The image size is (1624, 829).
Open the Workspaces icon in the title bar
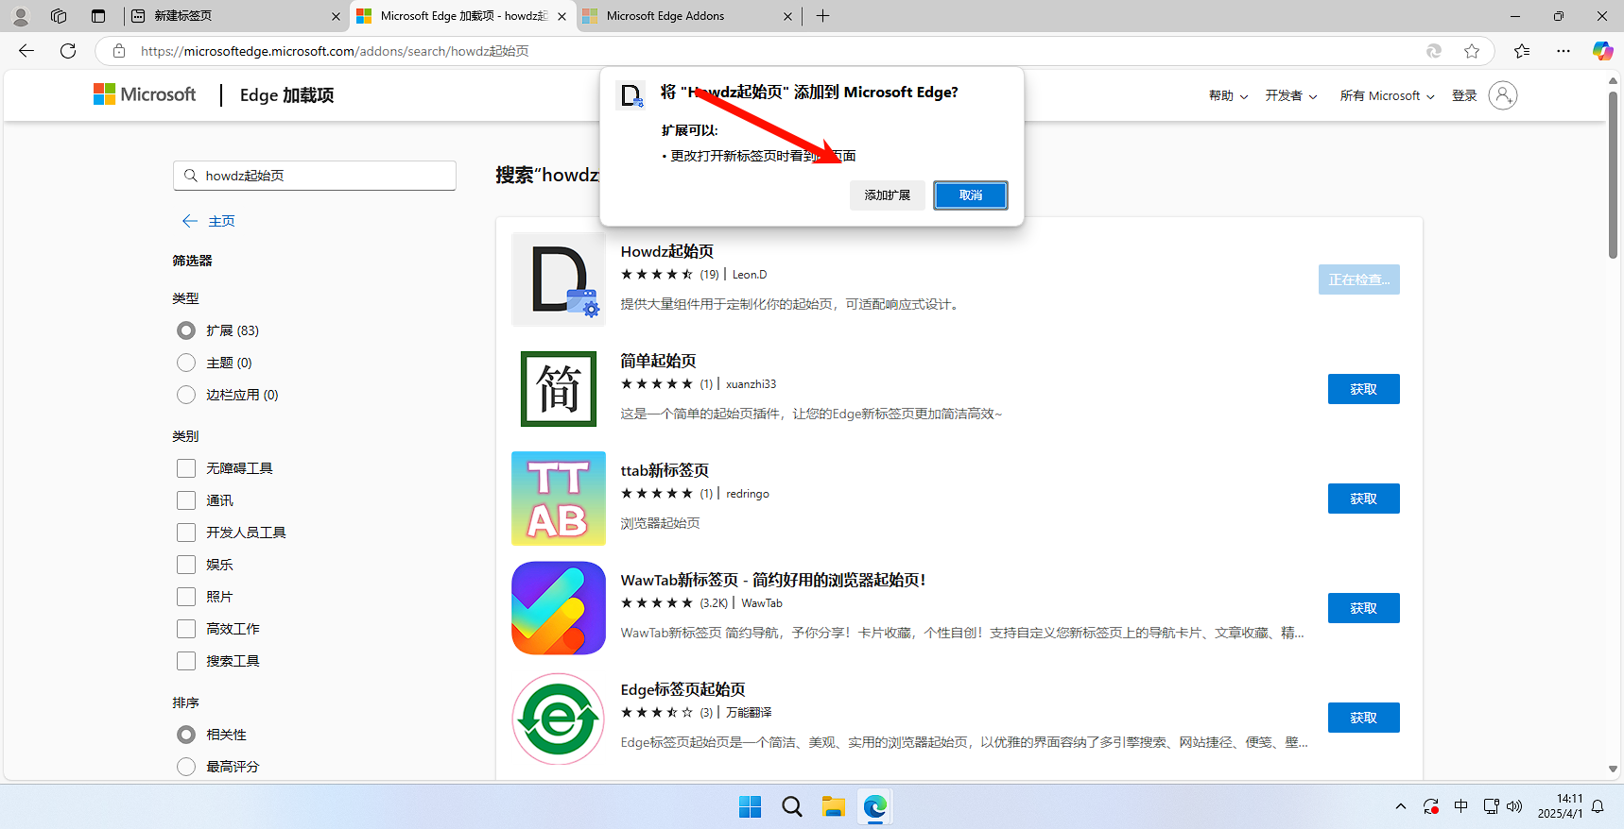(x=59, y=16)
